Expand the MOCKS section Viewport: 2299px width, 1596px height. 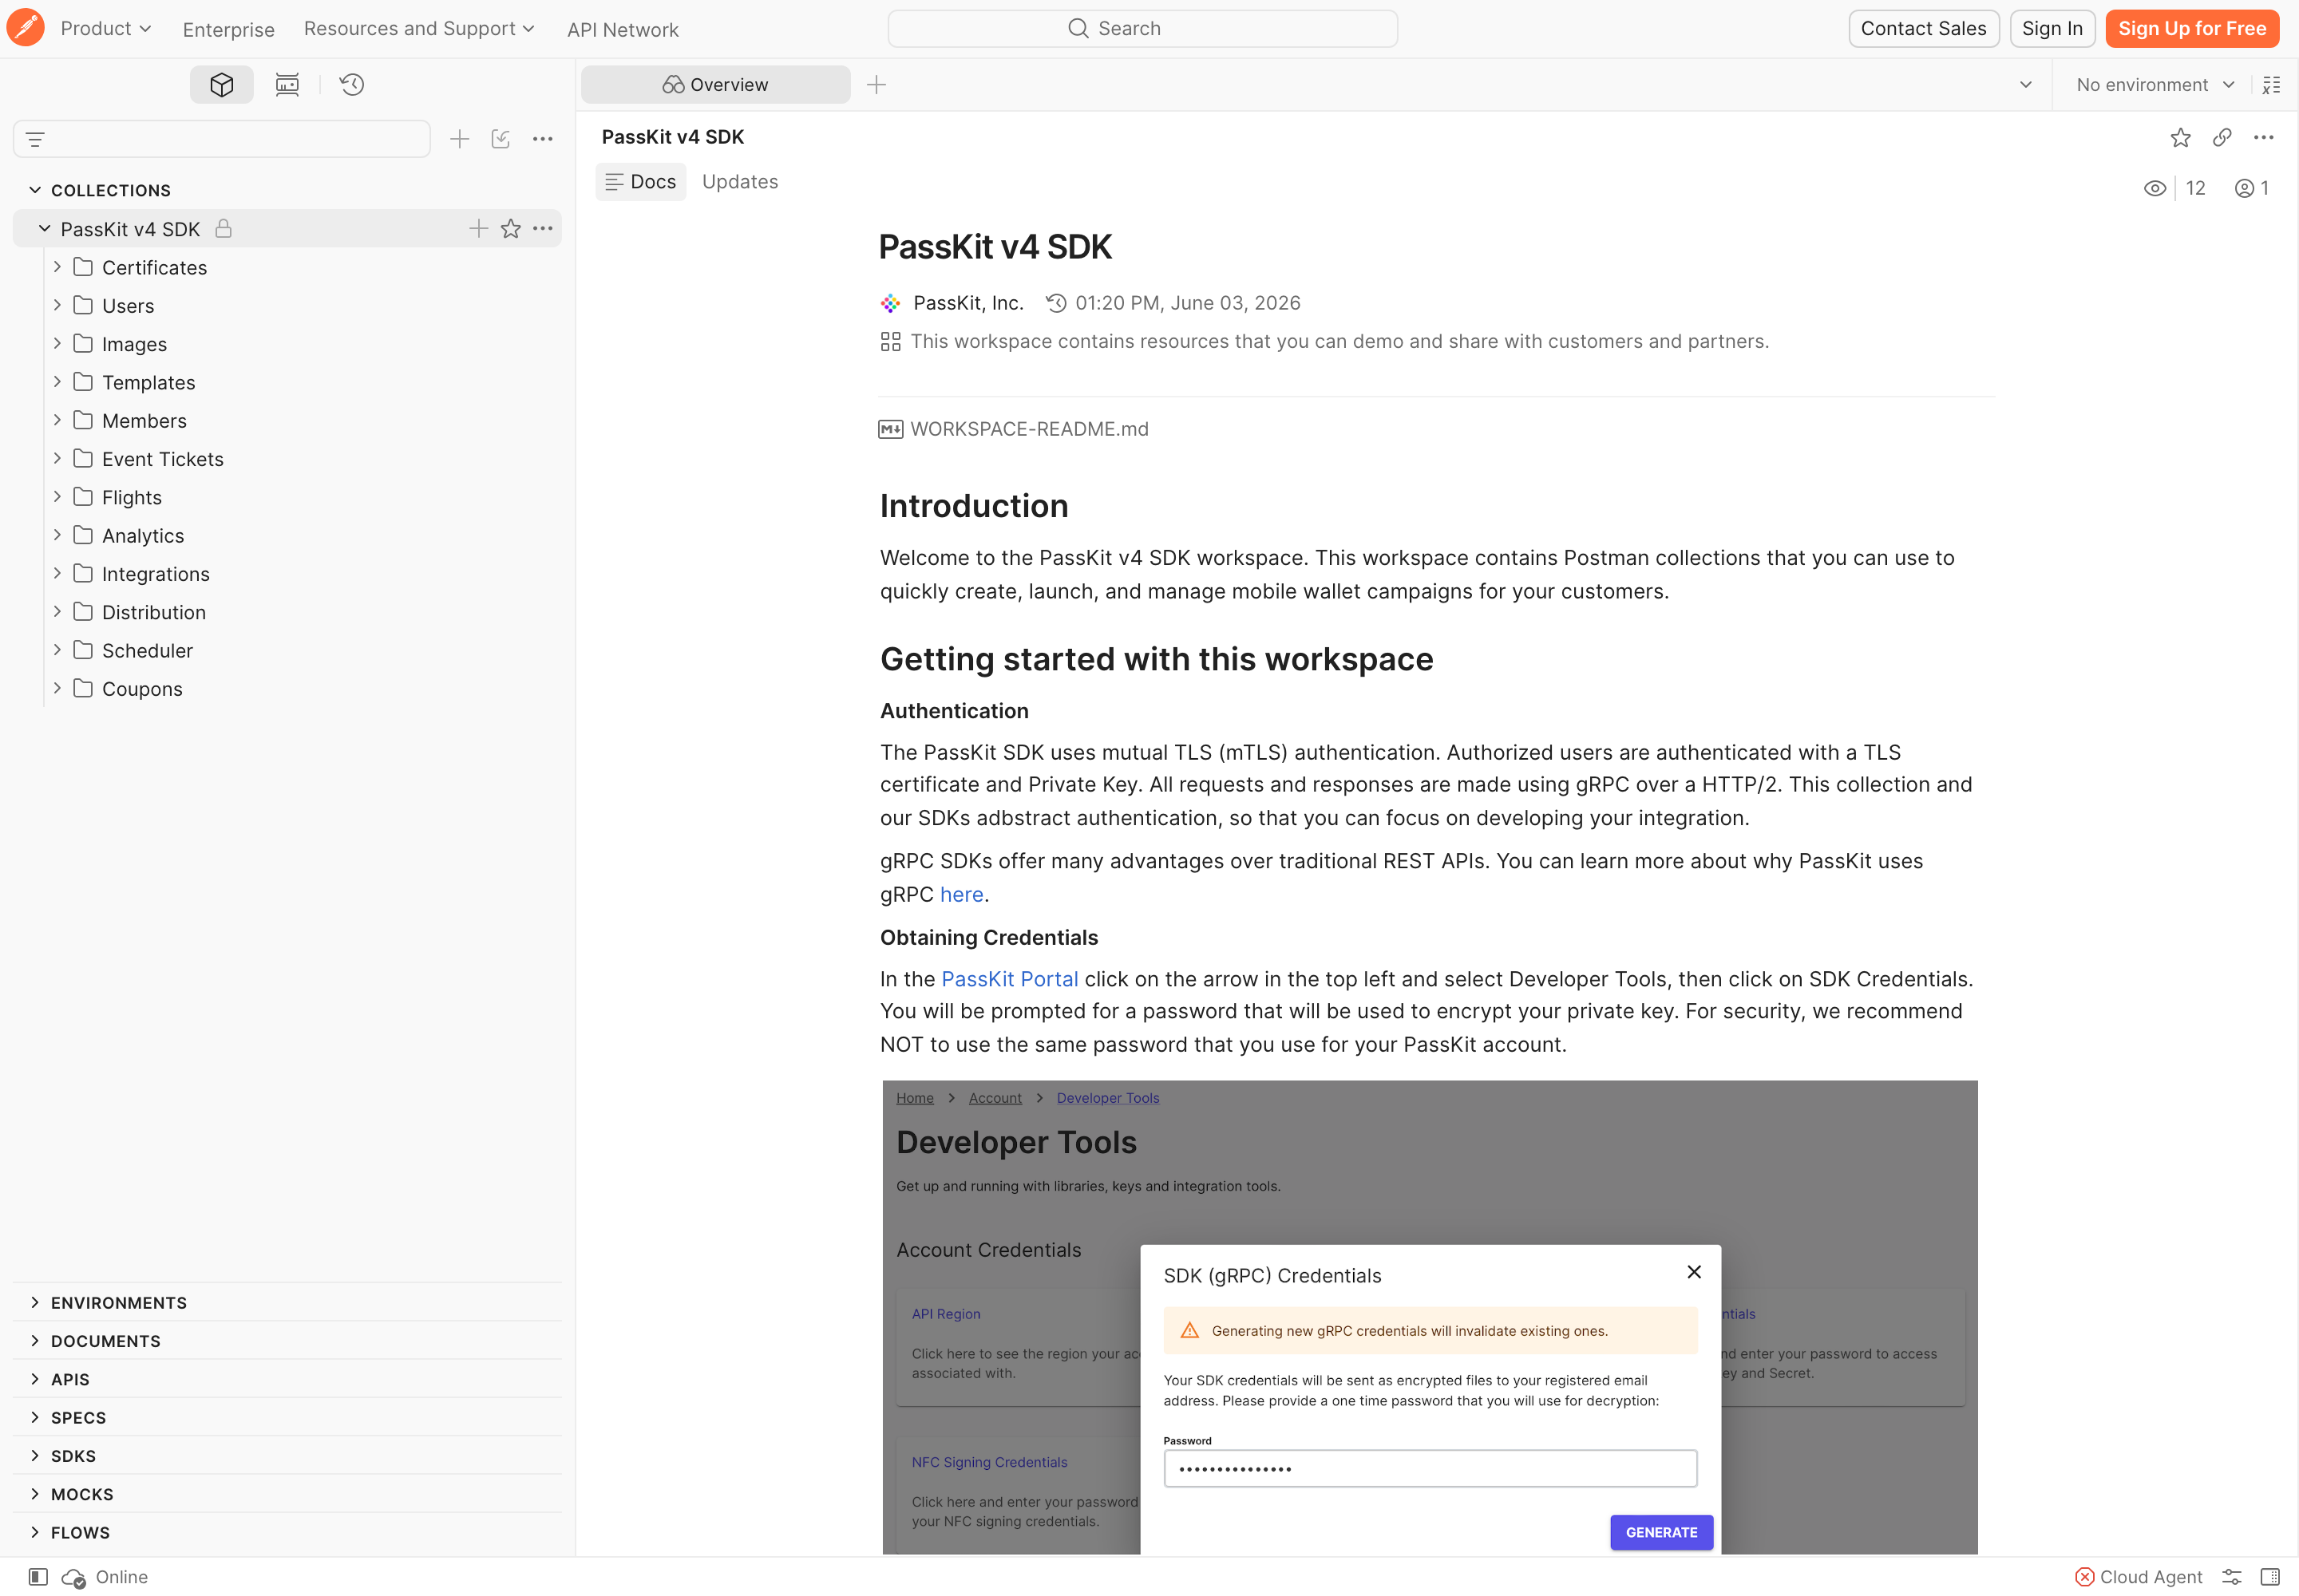[35, 1494]
